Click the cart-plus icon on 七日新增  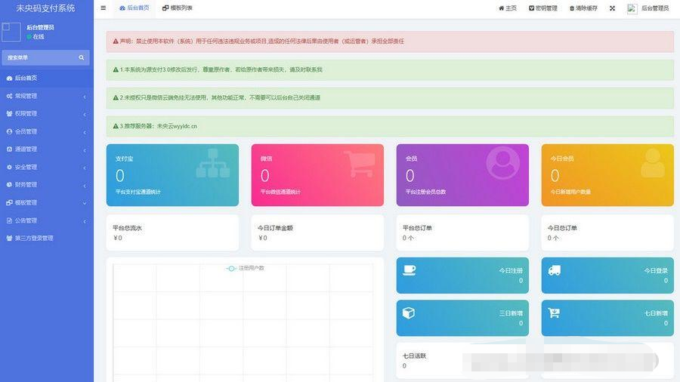(554, 313)
